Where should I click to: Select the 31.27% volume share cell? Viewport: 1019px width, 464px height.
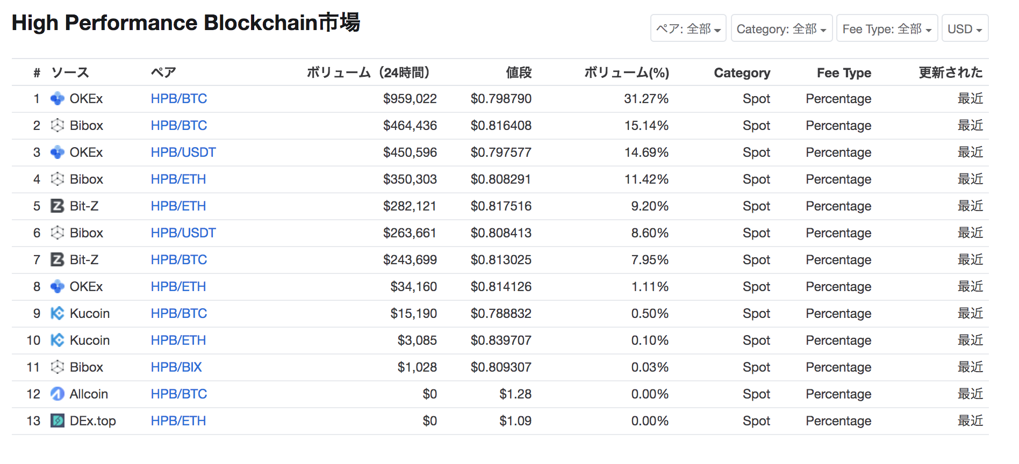(x=646, y=99)
